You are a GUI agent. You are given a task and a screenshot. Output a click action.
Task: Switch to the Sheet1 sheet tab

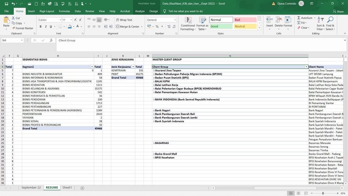(67, 188)
